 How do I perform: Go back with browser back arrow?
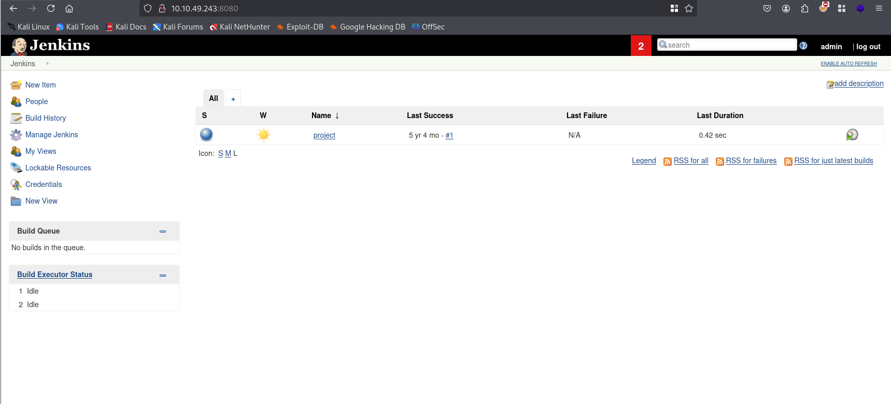(x=13, y=8)
